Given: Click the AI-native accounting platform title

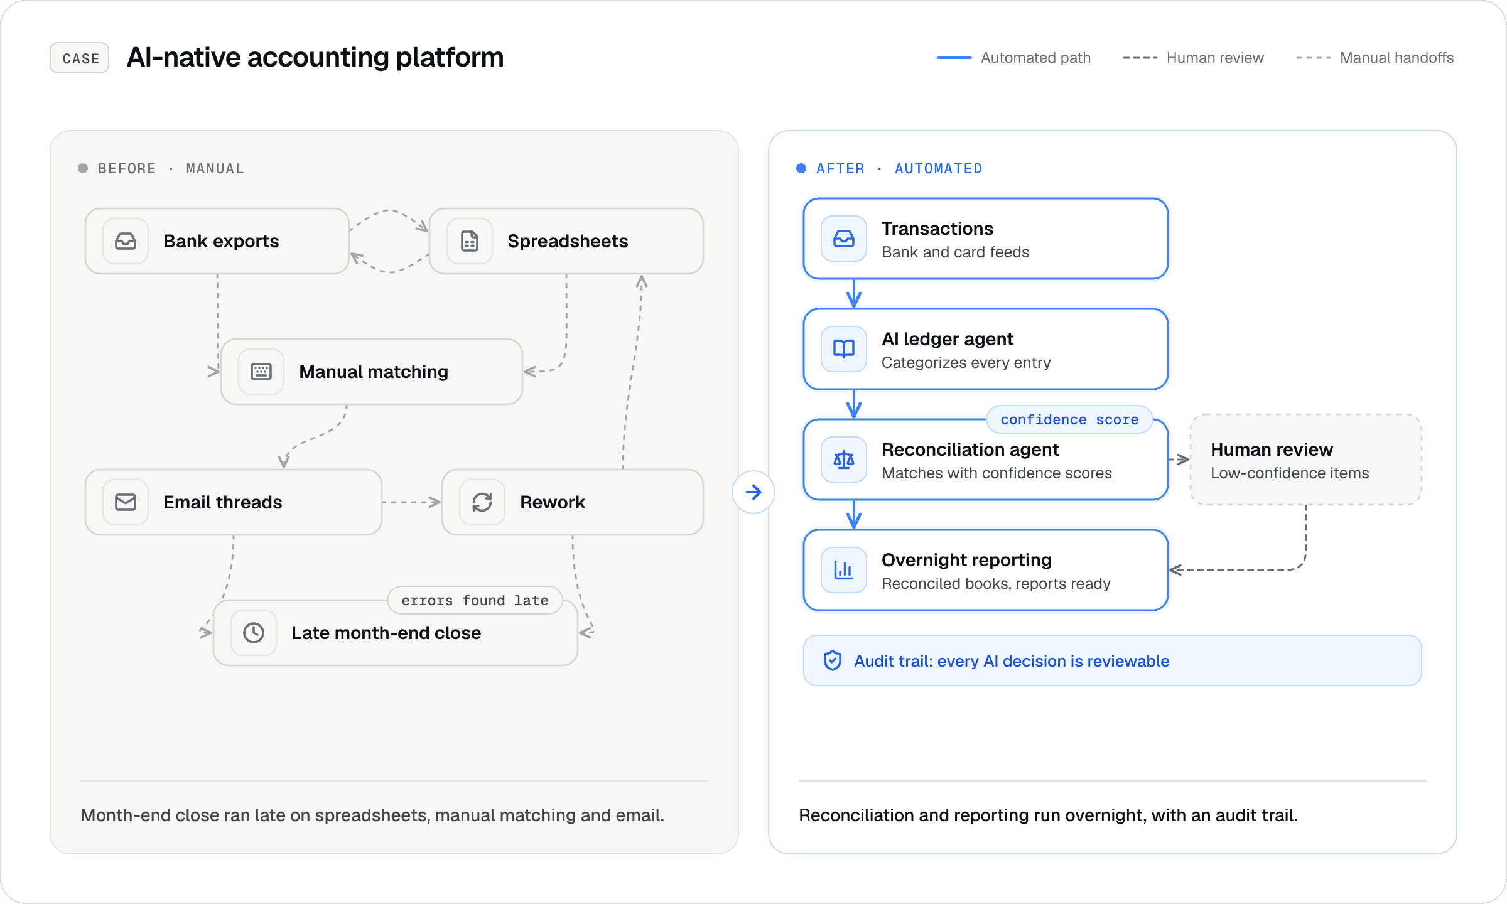Looking at the screenshot, I should pos(315,58).
